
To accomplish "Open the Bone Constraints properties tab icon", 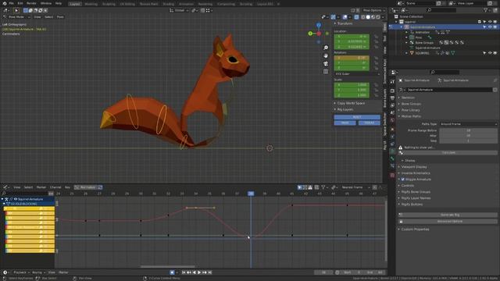I will pyautogui.click(x=392, y=166).
